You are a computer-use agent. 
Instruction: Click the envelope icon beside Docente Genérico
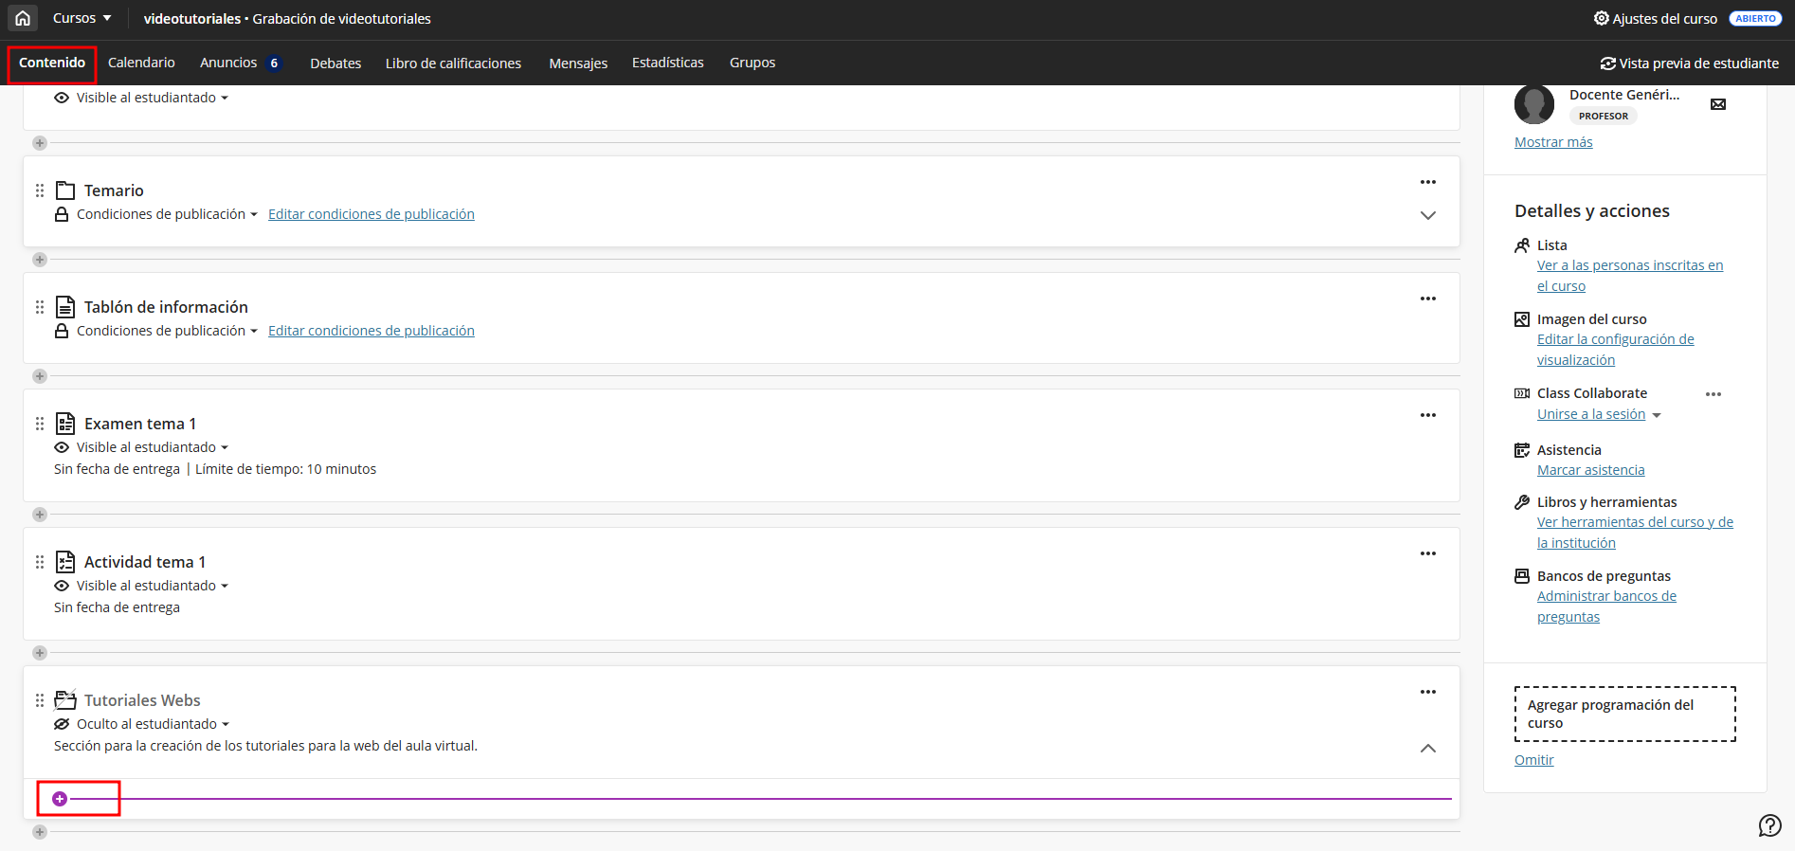(1717, 104)
